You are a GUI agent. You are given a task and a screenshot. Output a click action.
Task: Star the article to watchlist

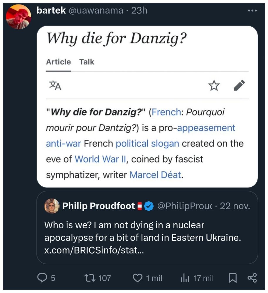[214, 86]
